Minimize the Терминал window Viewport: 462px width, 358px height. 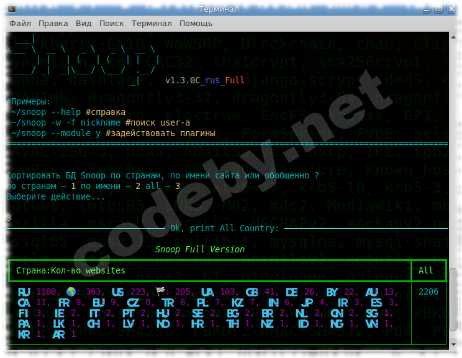click(x=427, y=9)
